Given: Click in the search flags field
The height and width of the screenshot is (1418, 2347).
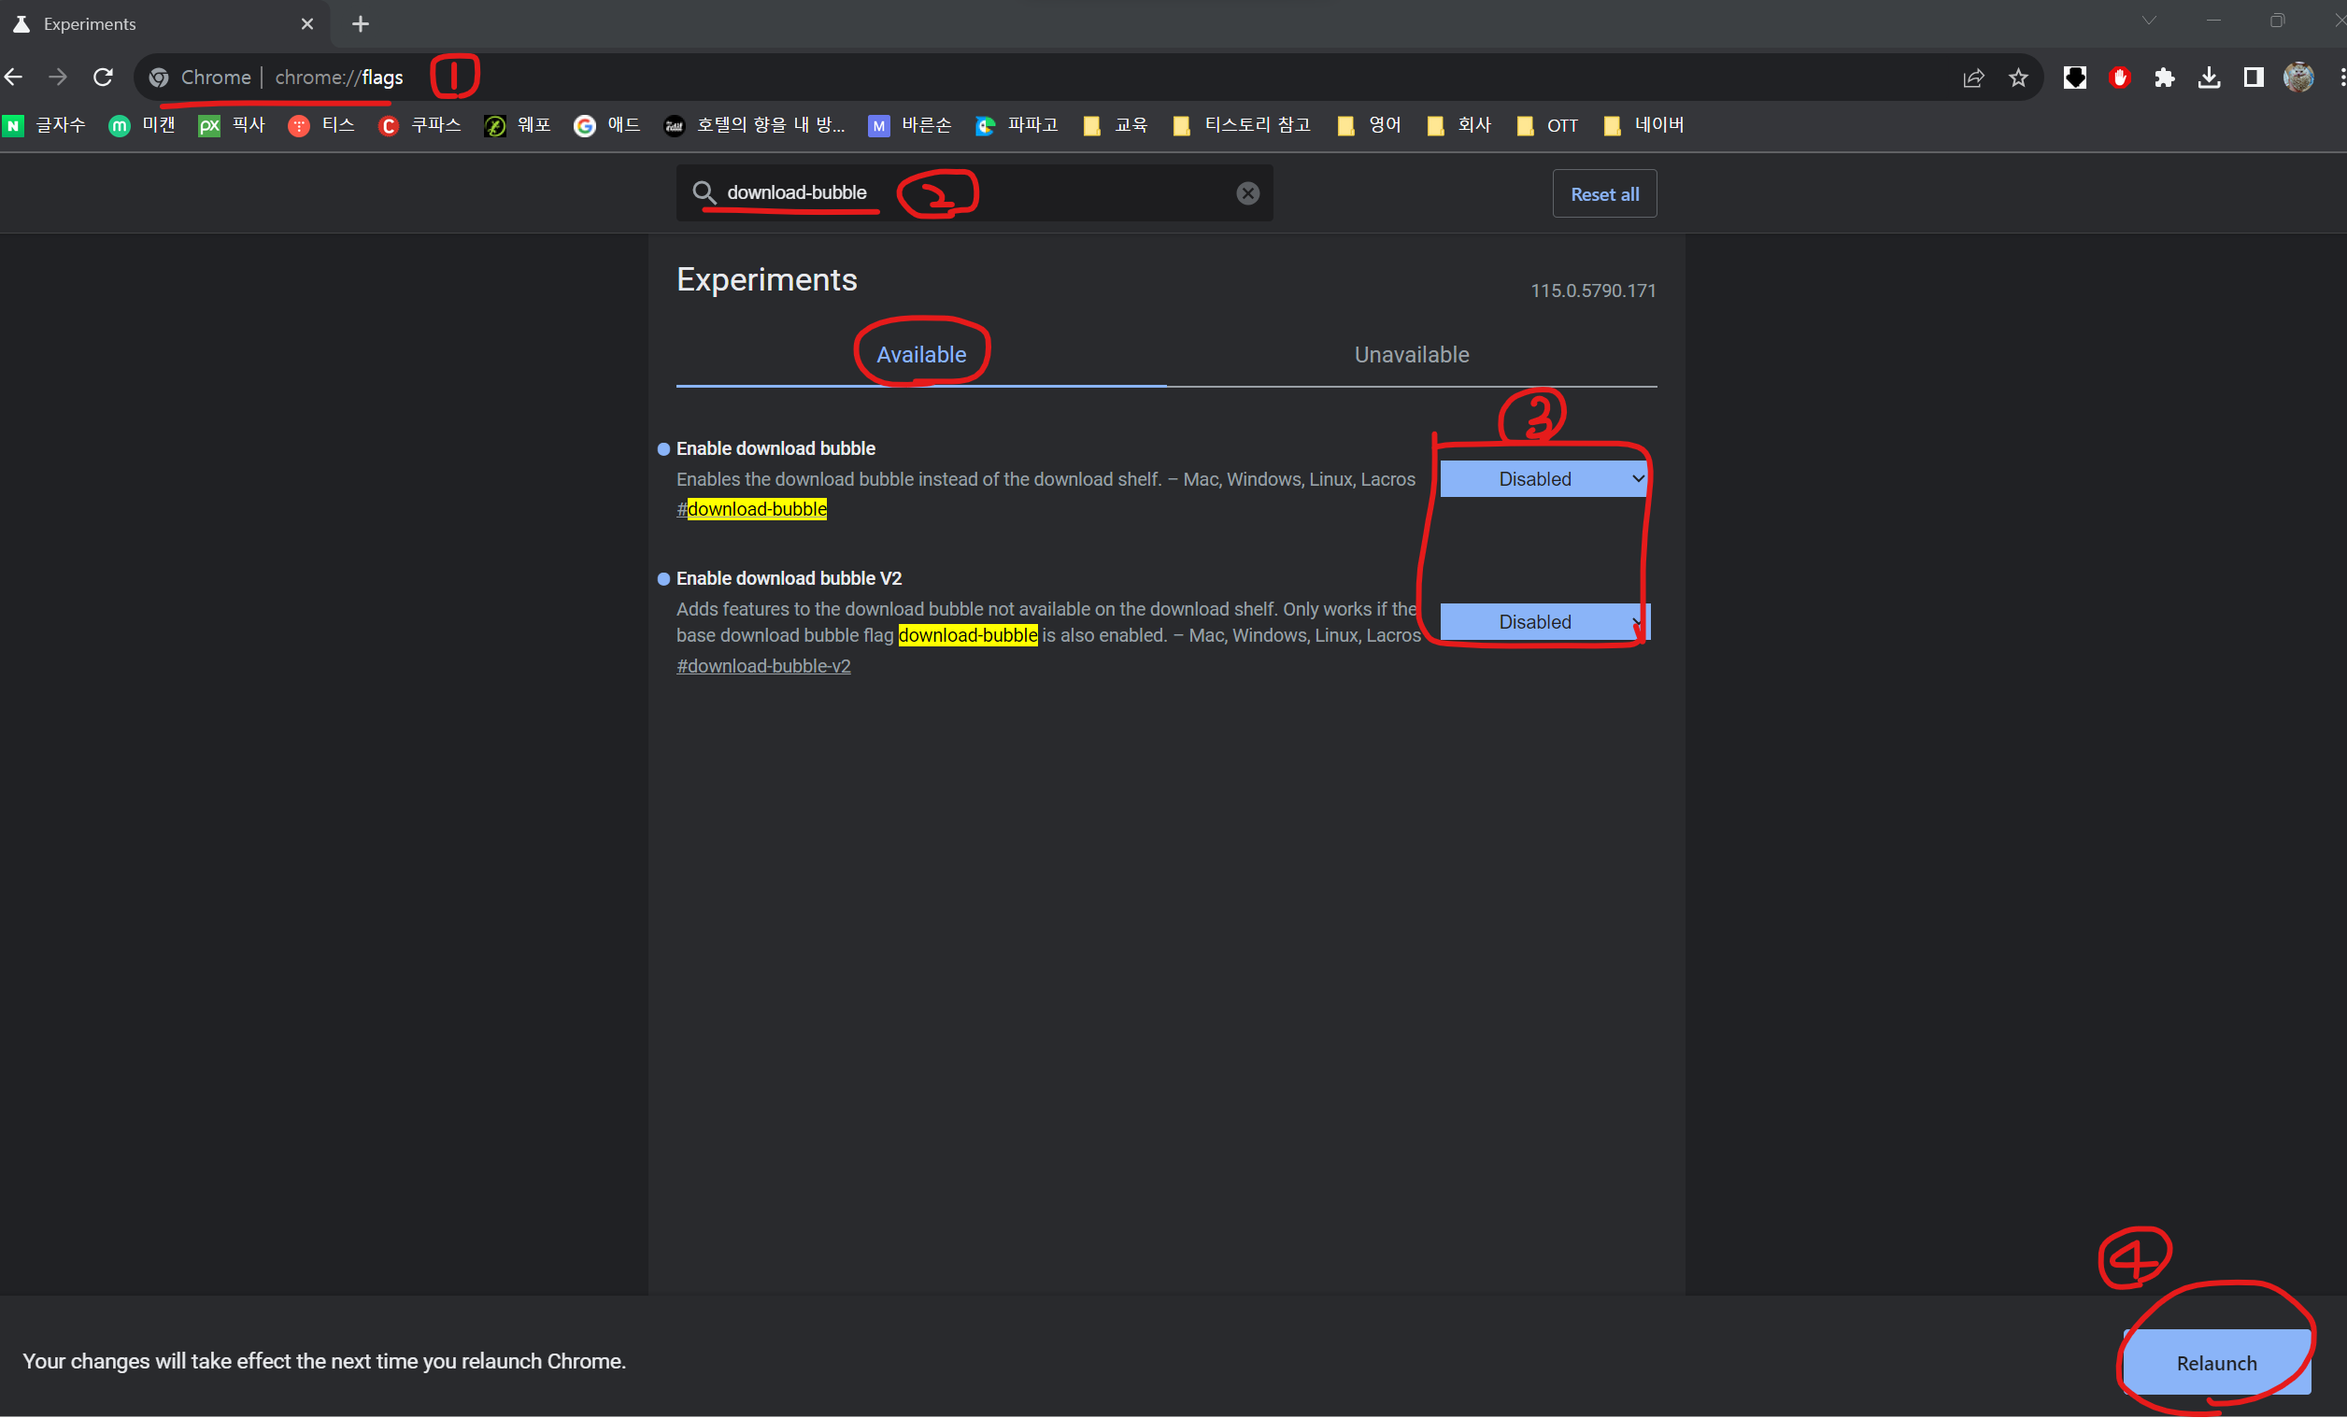Looking at the screenshot, I should point(1047,193).
